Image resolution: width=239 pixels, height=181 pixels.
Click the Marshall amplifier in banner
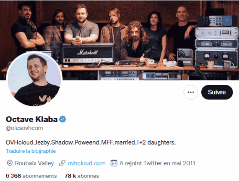tap(88, 53)
